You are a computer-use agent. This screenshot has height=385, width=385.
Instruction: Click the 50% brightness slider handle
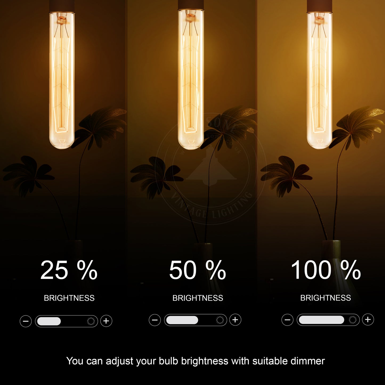182,320
